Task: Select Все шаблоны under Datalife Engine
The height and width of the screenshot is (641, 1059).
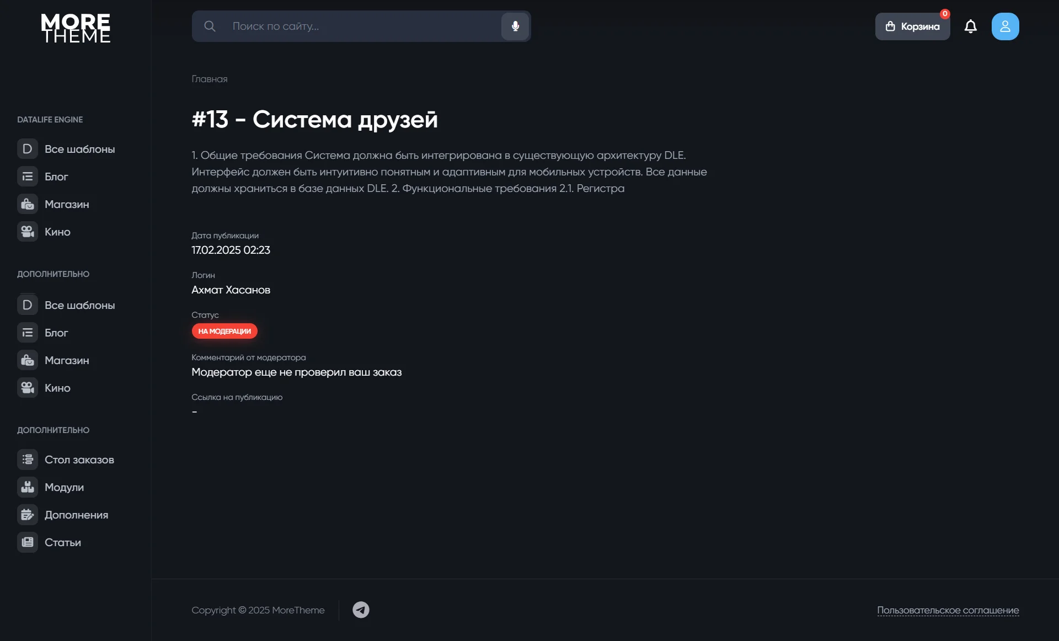Action: [x=66, y=149]
